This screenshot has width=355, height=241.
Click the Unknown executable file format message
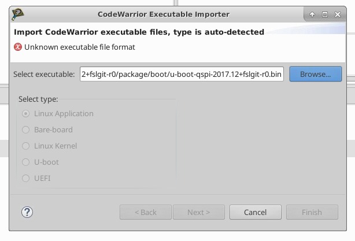click(80, 47)
